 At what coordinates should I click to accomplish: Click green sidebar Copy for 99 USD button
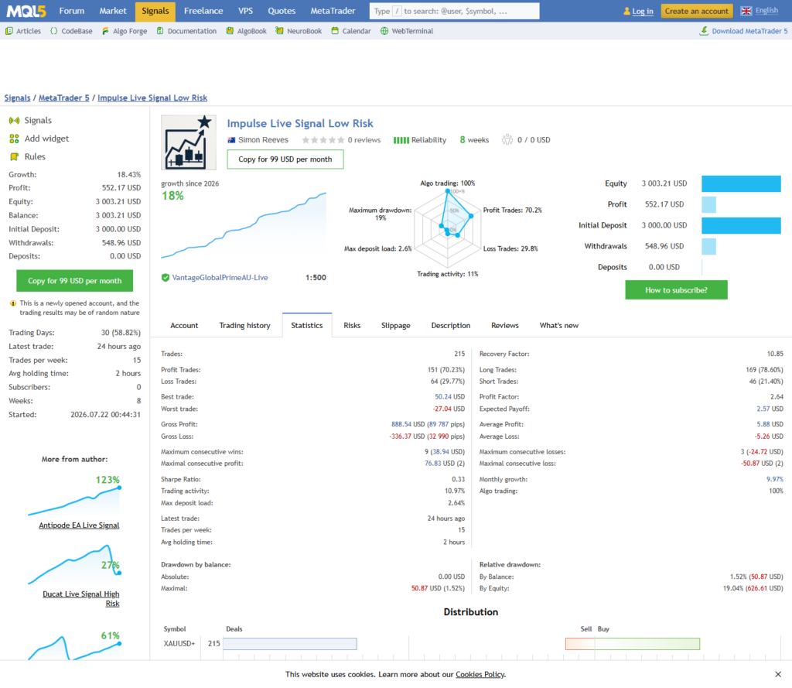click(75, 281)
